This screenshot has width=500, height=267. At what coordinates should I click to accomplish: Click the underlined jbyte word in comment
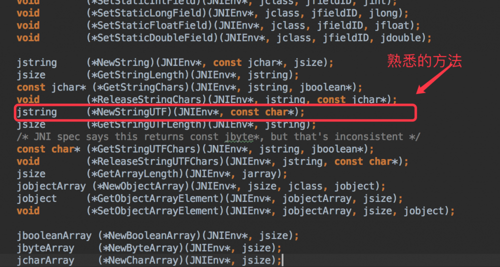tap(239, 137)
